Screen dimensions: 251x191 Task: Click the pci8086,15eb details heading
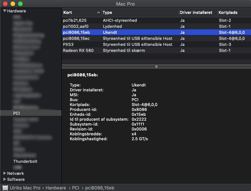point(83,75)
